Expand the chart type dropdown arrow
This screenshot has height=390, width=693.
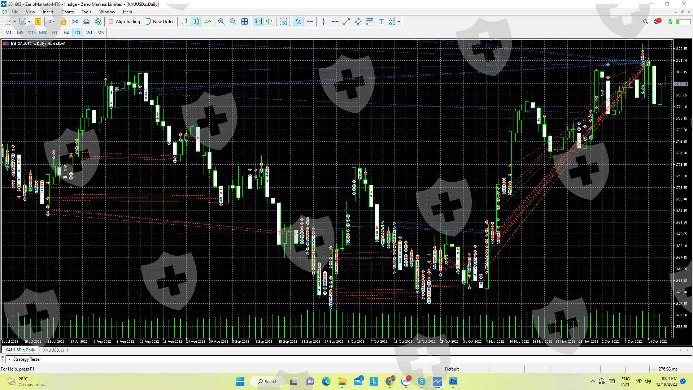click(14, 22)
